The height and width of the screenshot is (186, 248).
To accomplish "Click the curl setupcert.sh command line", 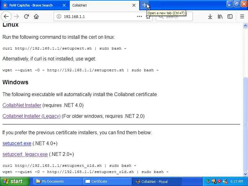I will click(64, 48).
